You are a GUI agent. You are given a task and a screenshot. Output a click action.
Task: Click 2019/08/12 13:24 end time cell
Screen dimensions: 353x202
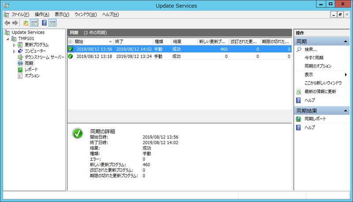coord(134,56)
